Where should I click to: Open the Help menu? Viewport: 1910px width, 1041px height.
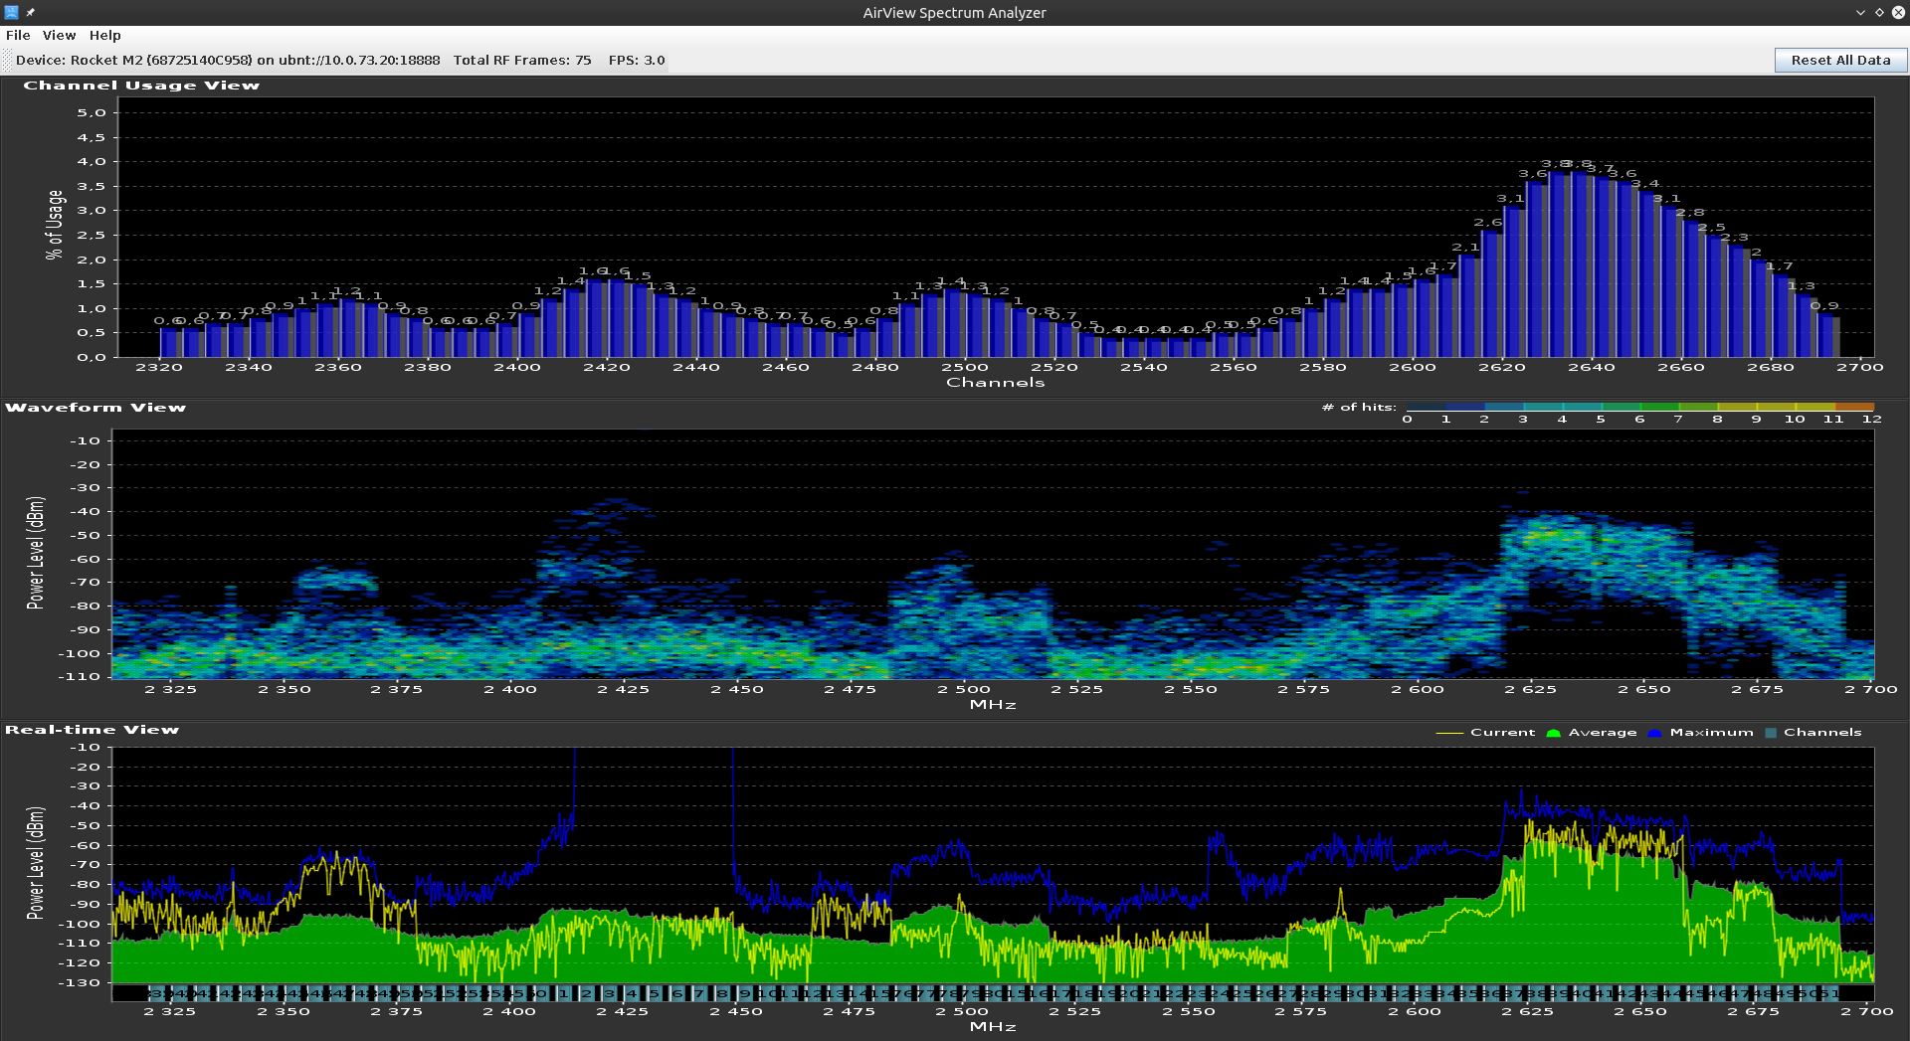coord(104,35)
